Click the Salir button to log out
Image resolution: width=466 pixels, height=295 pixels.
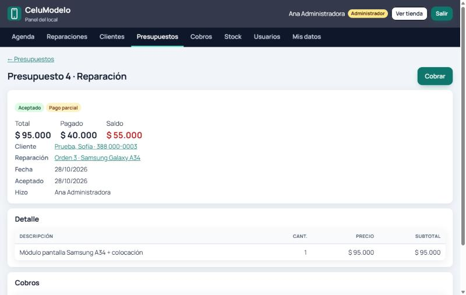(442, 13)
